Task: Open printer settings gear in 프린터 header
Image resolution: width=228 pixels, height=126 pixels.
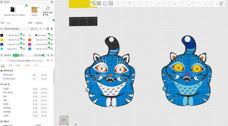Action: [x=52, y=2]
